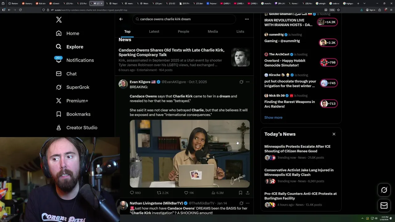Click the browser address bar URL
Image resolution: width=395 pixels, height=222 pixels.
click(x=91, y=10)
